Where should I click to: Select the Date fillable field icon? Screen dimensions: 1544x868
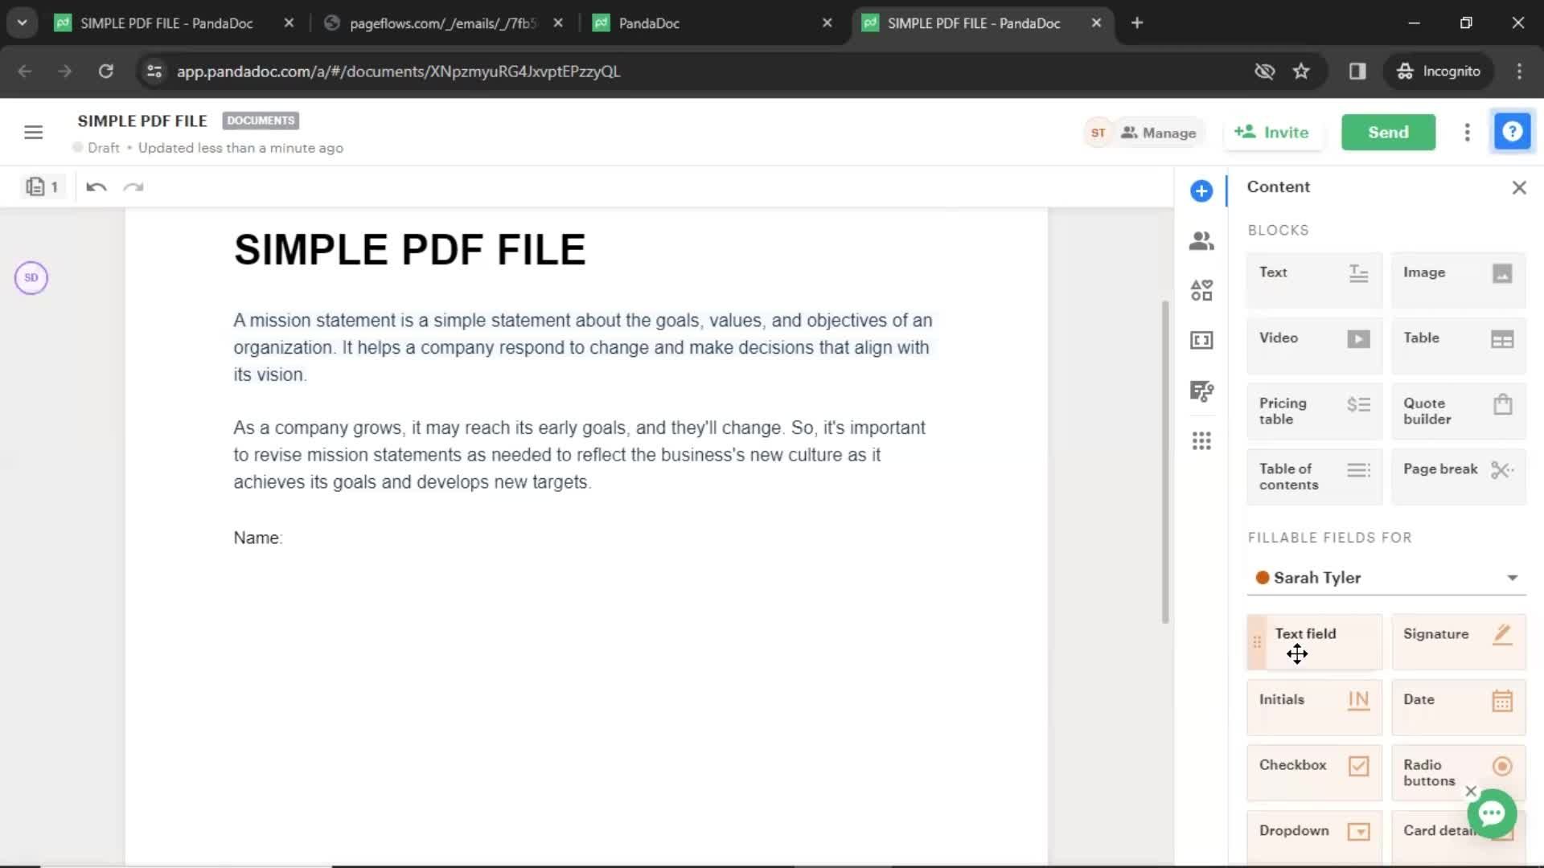pos(1503,699)
